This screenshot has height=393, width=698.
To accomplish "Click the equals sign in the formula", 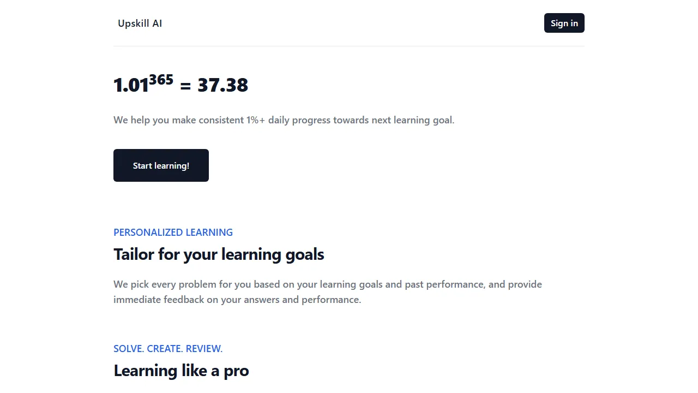I will click(184, 85).
